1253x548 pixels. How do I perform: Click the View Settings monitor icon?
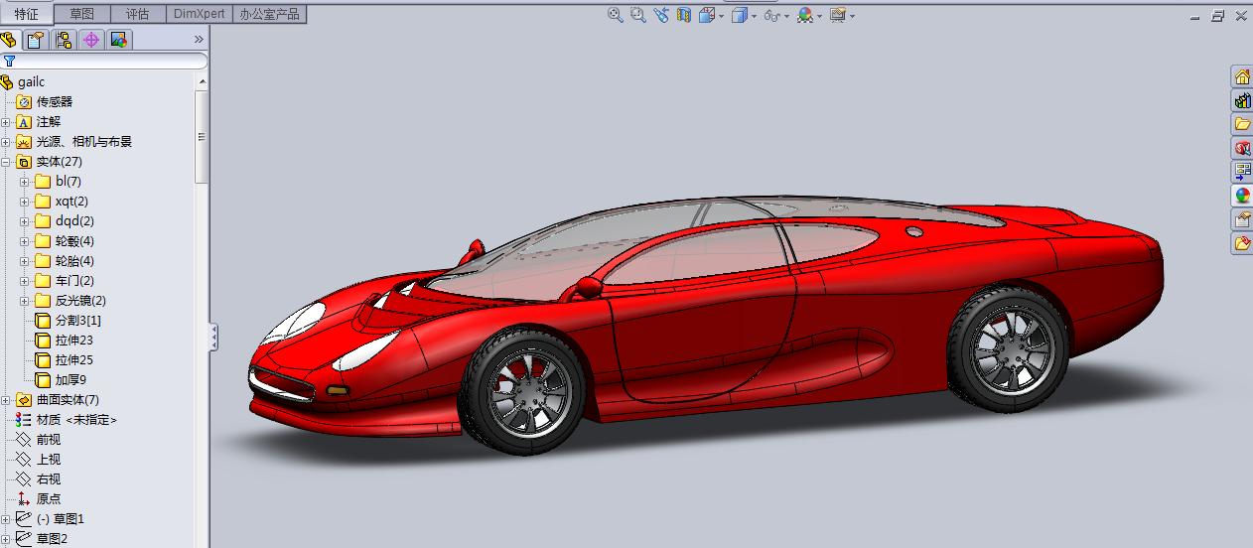pyautogui.click(x=838, y=15)
